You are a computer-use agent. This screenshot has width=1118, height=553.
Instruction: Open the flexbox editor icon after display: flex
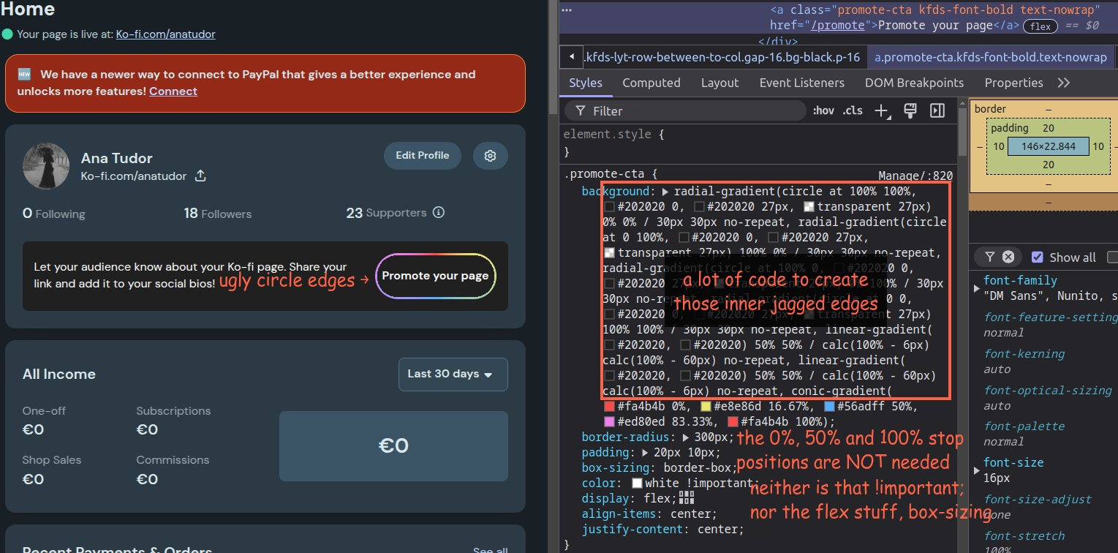tap(686, 497)
